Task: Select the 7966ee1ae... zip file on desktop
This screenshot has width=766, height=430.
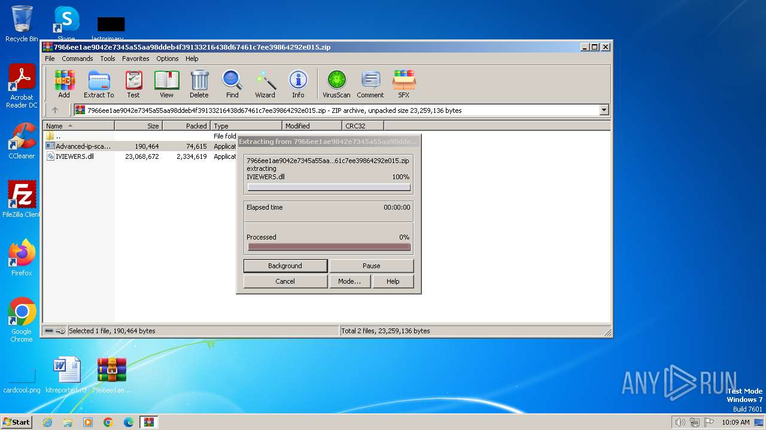Action: click(111, 375)
